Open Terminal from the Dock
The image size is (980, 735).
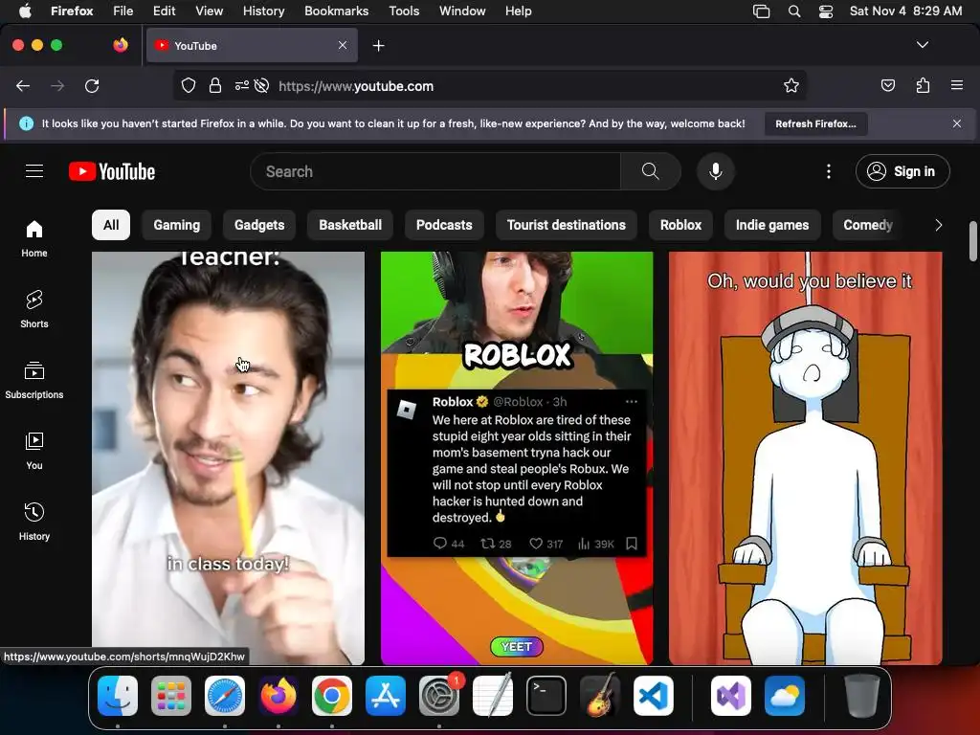click(x=546, y=696)
